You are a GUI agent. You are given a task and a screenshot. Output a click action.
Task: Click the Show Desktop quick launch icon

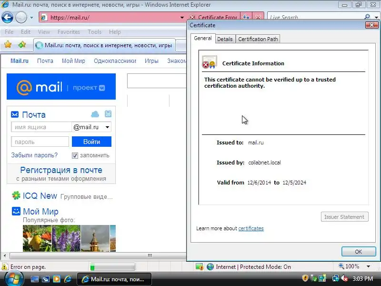point(34,279)
